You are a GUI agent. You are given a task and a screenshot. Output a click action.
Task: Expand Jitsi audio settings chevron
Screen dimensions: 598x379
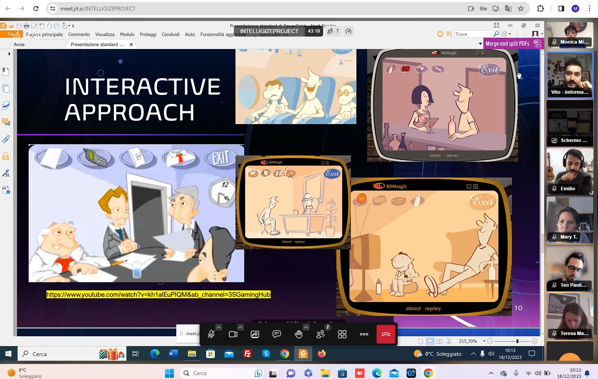[x=219, y=327]
